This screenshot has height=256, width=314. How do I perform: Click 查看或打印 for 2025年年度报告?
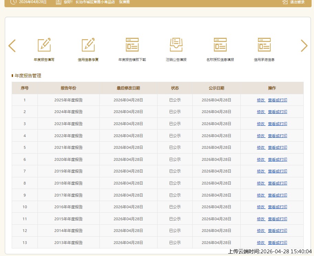click(278, 100)
